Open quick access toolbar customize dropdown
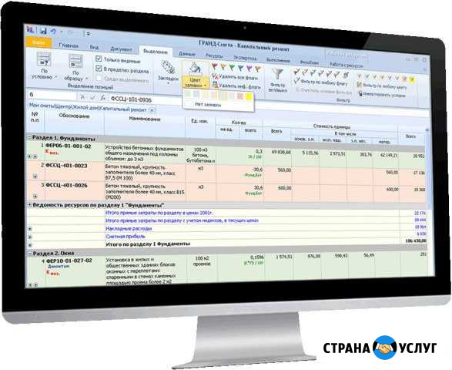This screenshot has height=370, width=452. (x=89, y=34)
